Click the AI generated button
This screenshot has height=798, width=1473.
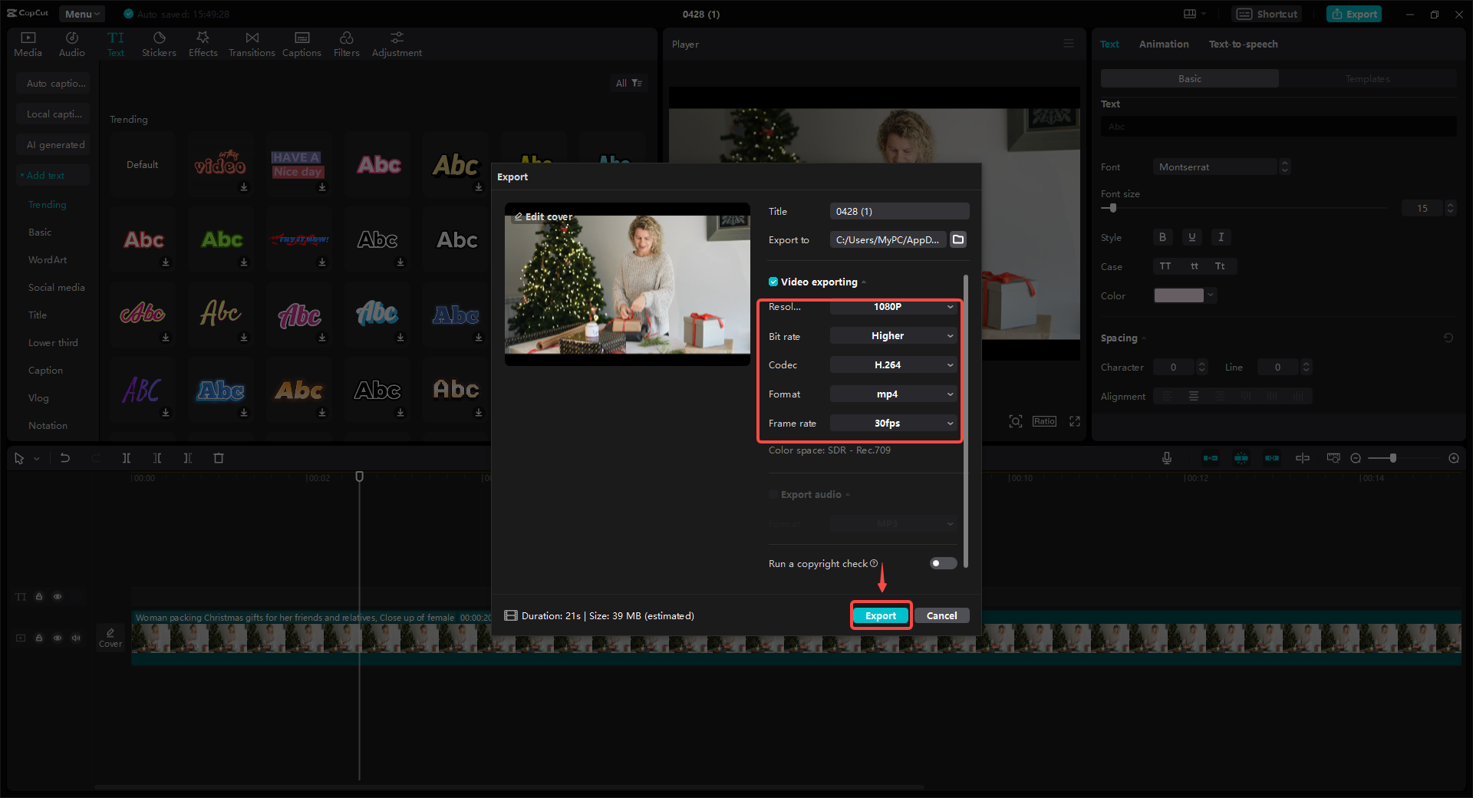click(x=53, y=144)
